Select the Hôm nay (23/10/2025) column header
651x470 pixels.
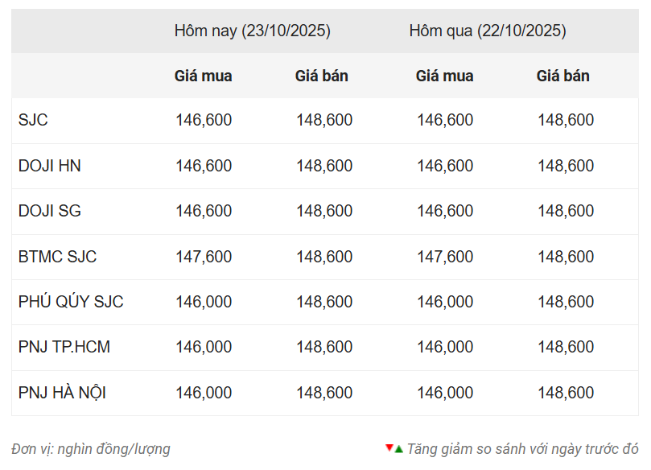pyautogui.click(x=253, y=31)
